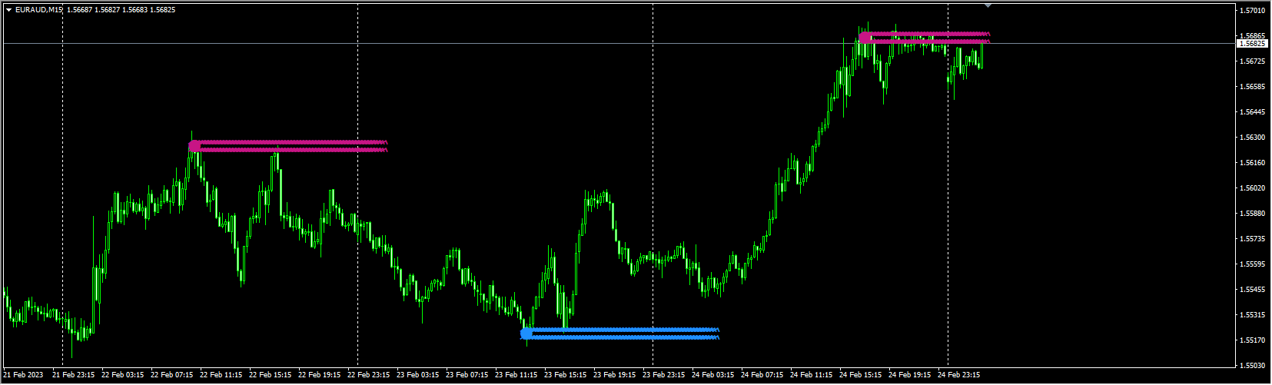Image resolution: width=1272 pixels, height=385 pixels.
Task: Click the OHLC values 1.56687 1.56827 1.56683 1.56825
Action: (x=121, y=10)
